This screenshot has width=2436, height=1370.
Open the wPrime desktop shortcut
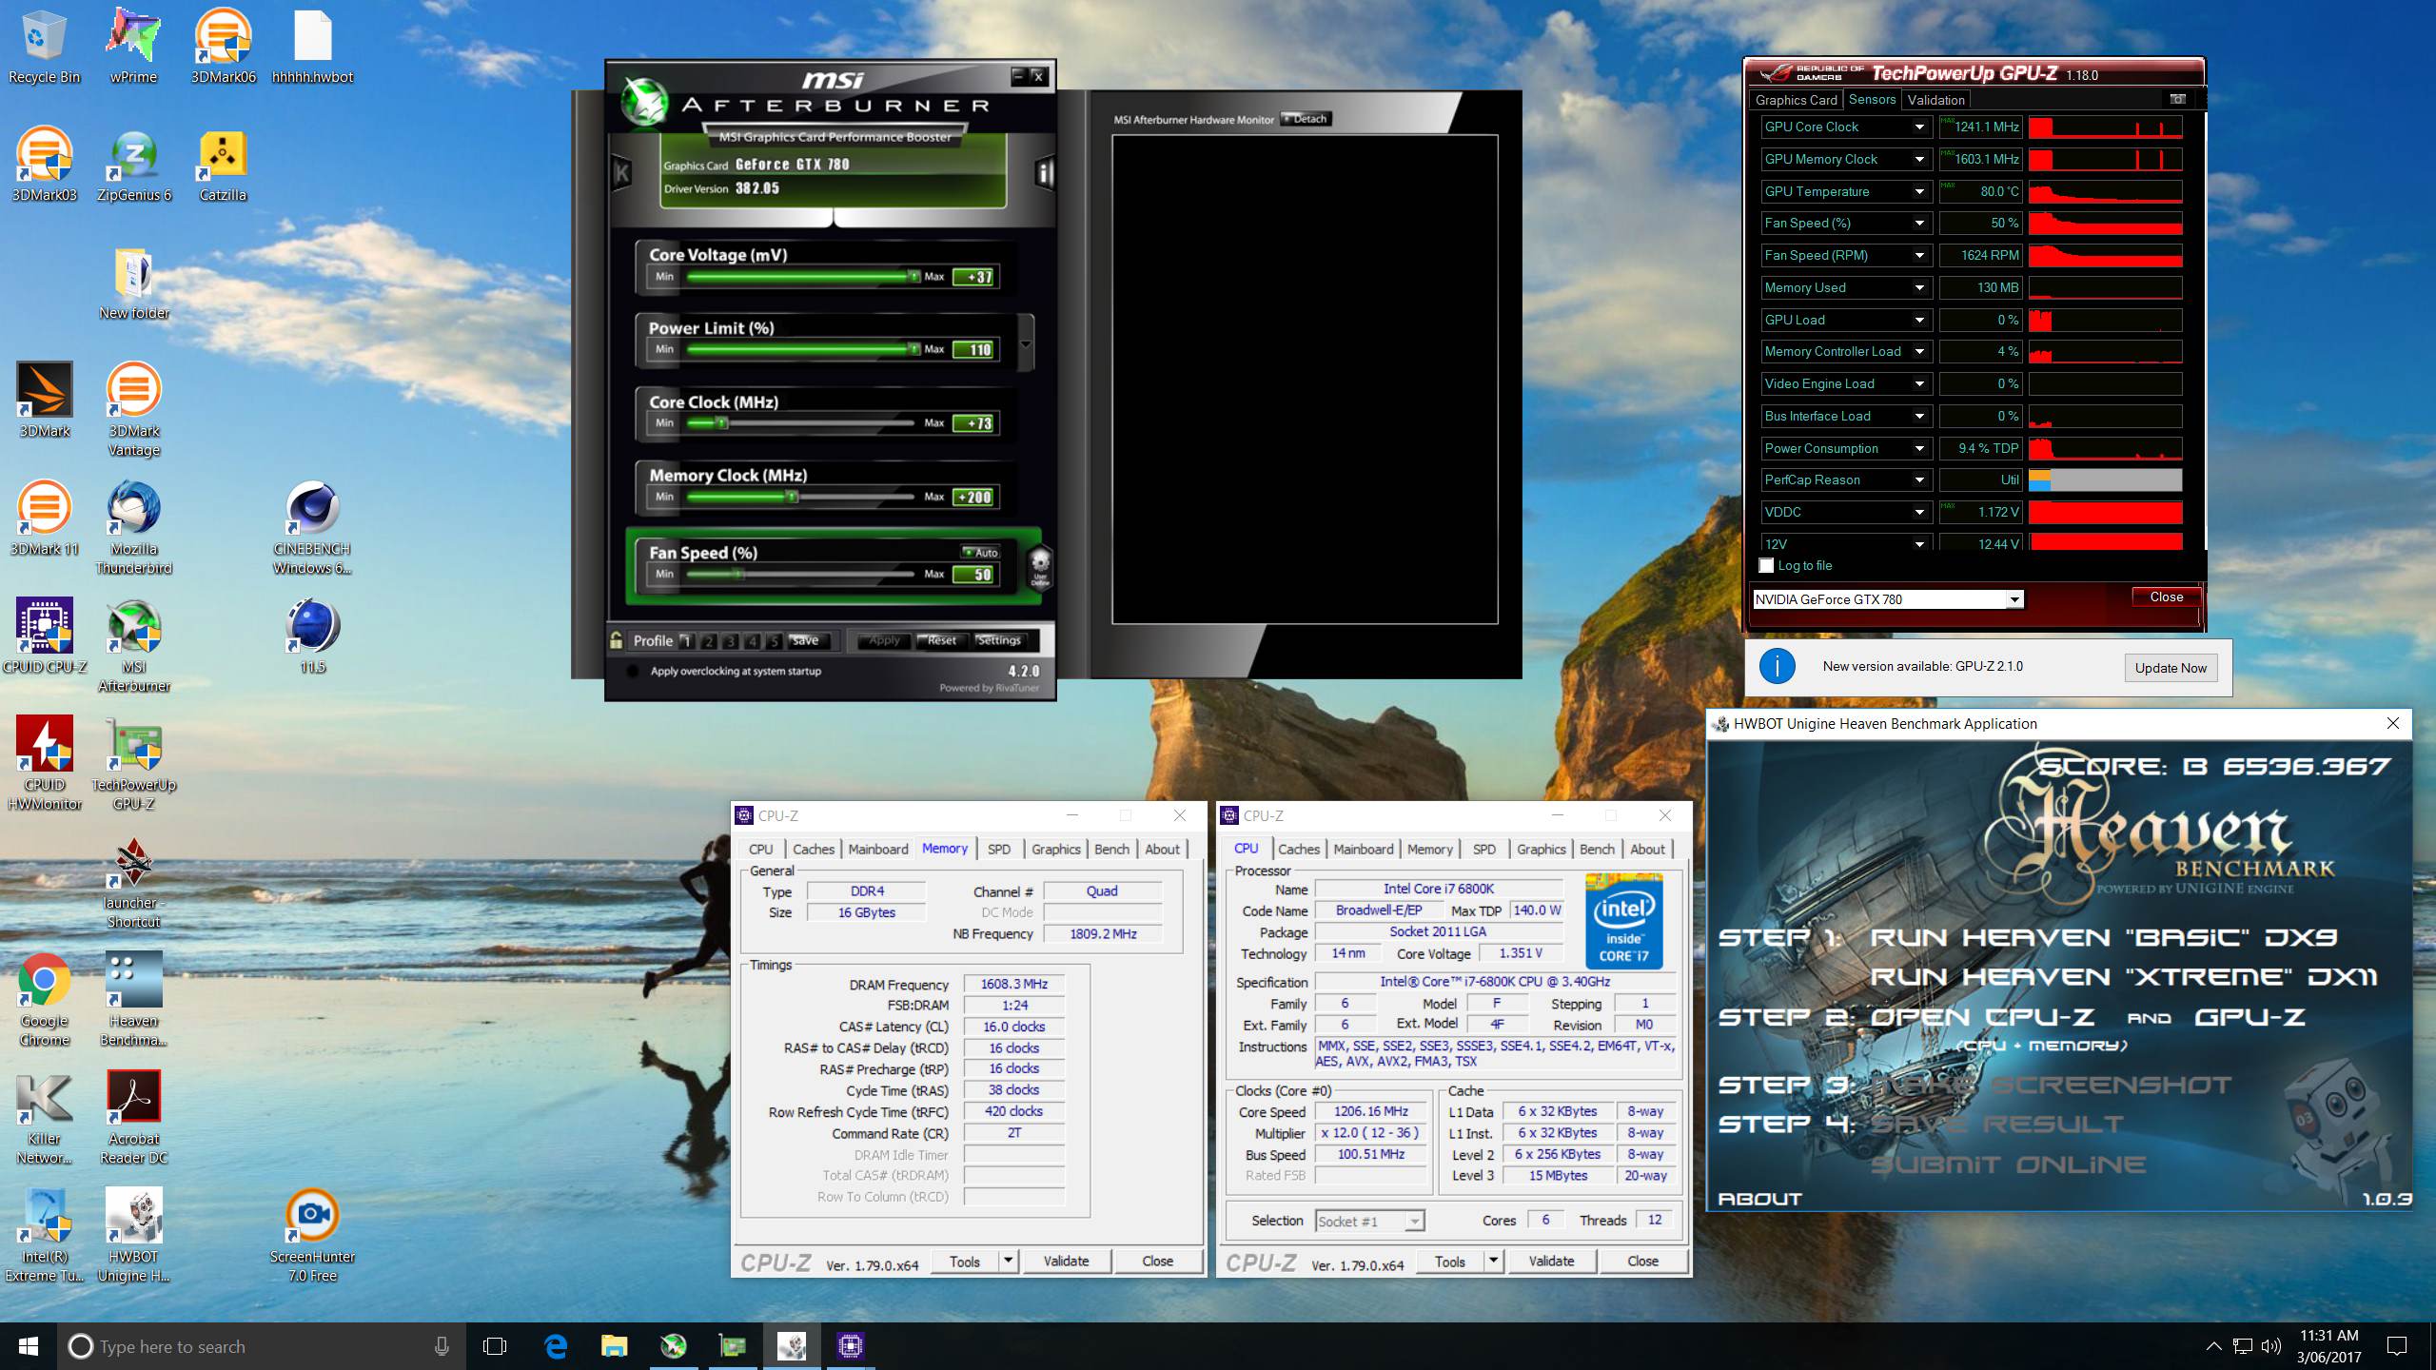pyautogui.click(x=133, y=48)
